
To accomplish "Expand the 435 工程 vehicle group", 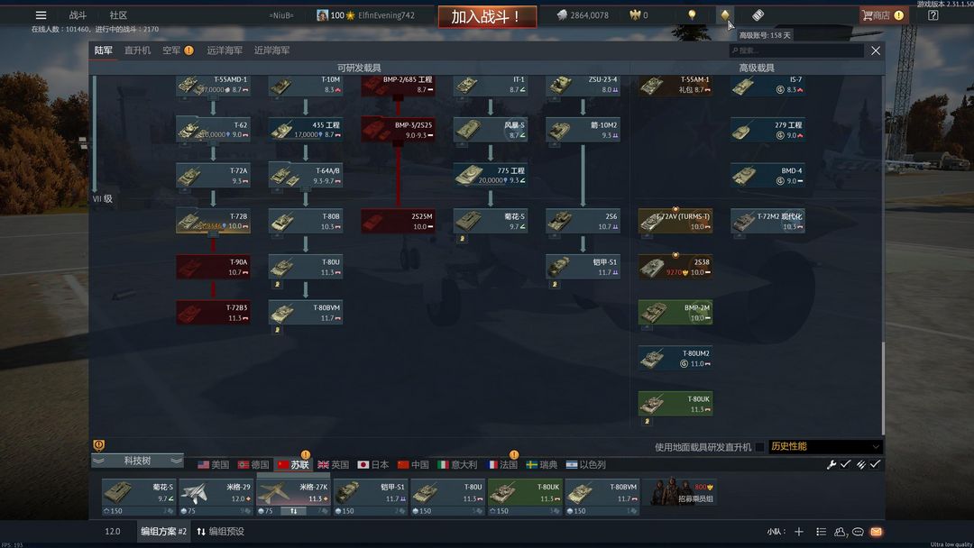I will (x=306, y=130).
